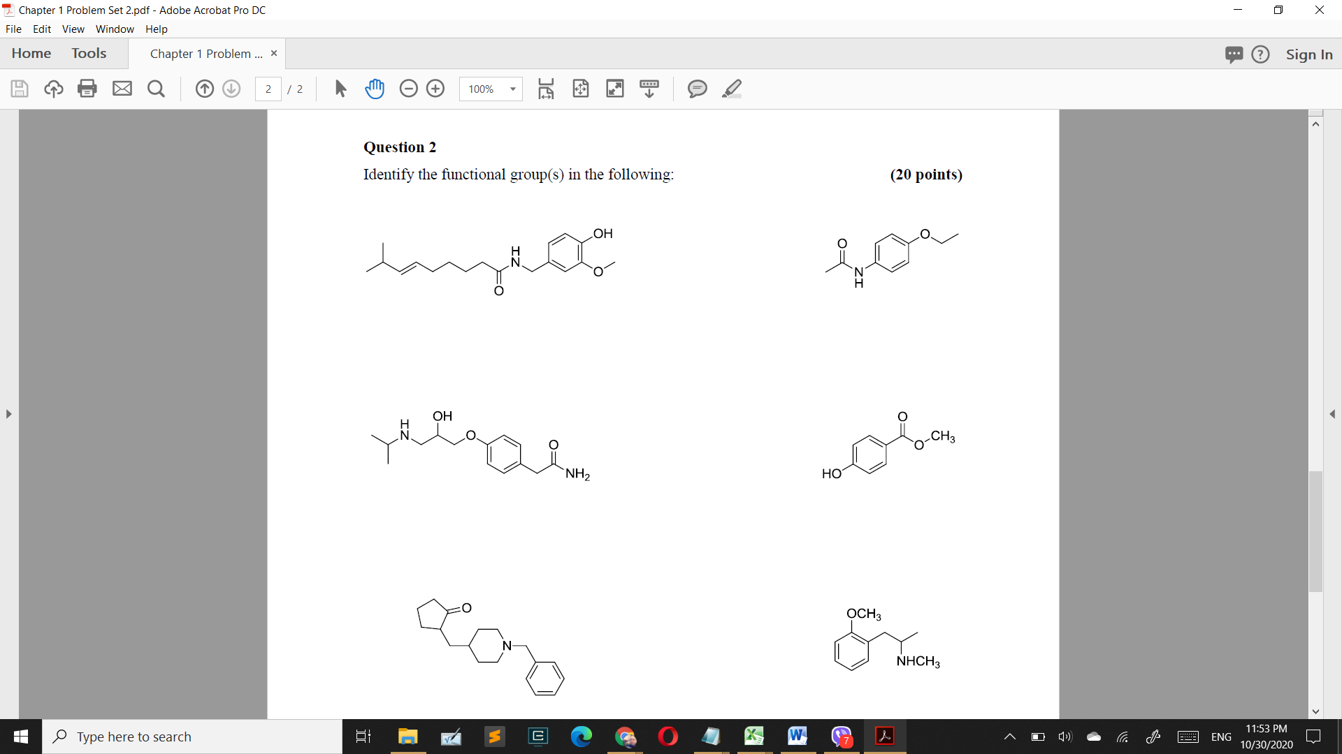Screen dimensions: 1342x754
Task: Switch to the Tools tab
Action: click(x=89, y=53)
